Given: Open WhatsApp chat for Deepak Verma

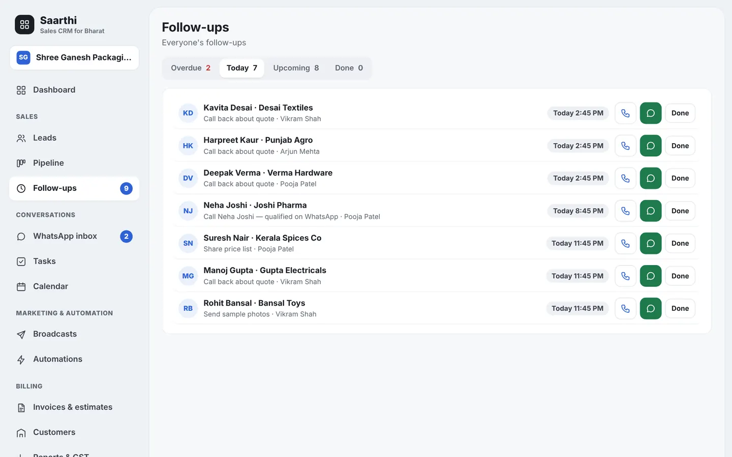Looking at the screenshot, I should pos(651,178).
